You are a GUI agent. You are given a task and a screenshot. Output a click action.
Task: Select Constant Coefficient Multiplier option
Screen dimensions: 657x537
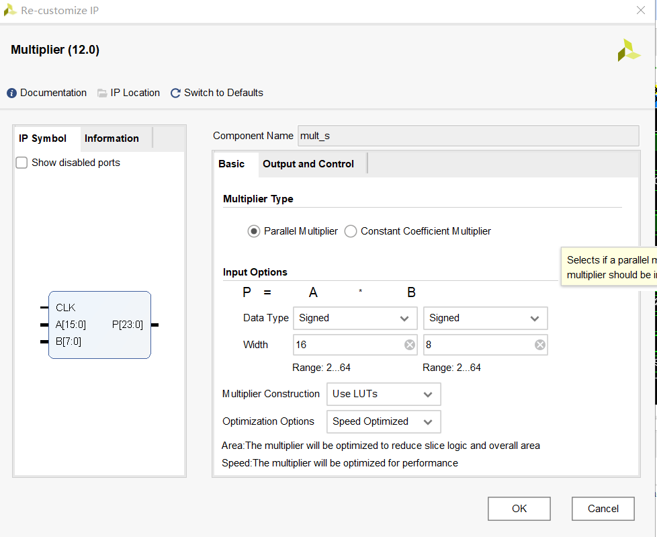(x=351, y=231)
